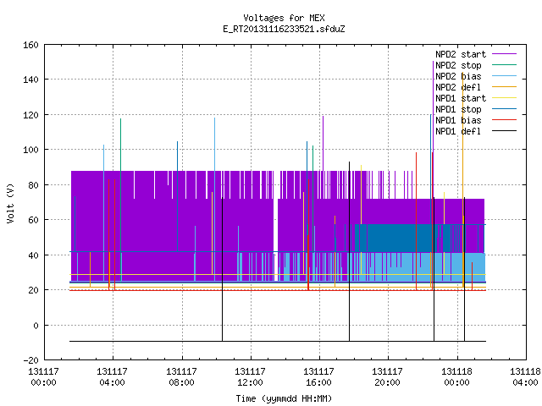Pick the purple NPD2 start legend line
Image resolution: width=542 pixels, height=406 pixels.
pos(504,54)
